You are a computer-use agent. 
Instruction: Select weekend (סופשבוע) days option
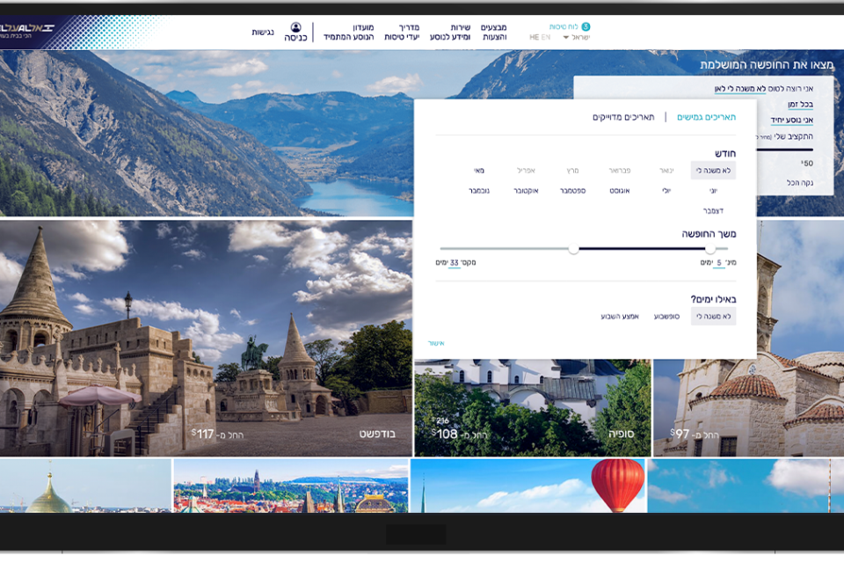(x=666, y=317)
